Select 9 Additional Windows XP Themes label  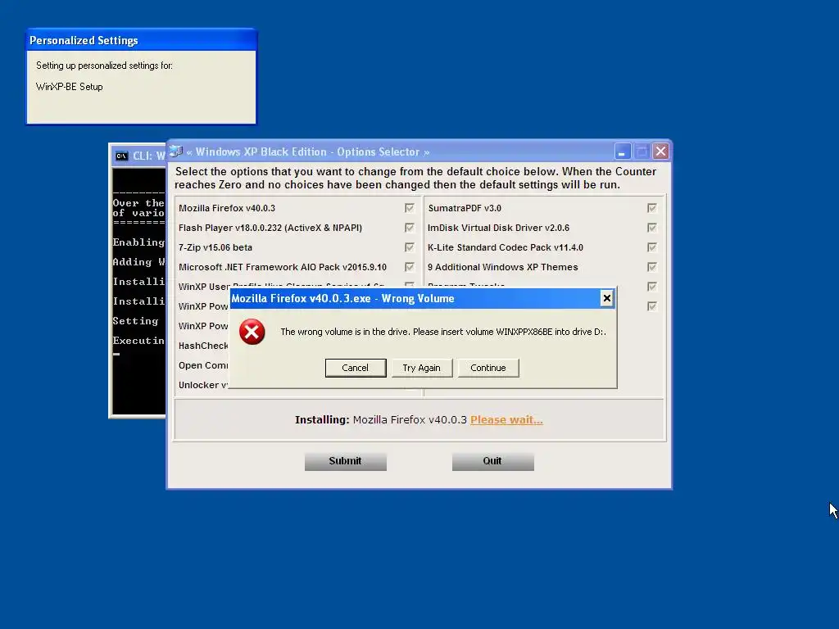[x=502, y=267]
